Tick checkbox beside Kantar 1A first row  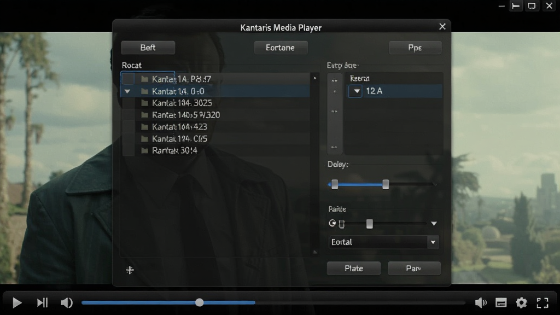[x=128, y=79]
